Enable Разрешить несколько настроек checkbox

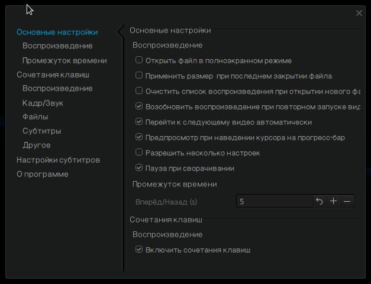click(139, 152)
